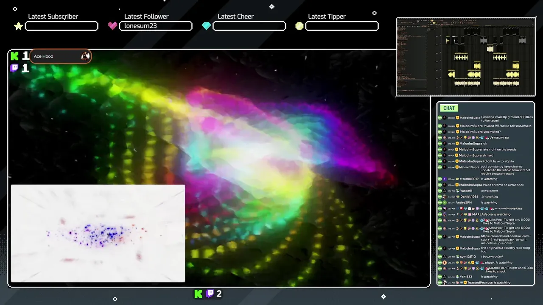Click the chat message "you muted?"
Image resolution: width=543 pixels, height=305 pixels.
[492, 132]
